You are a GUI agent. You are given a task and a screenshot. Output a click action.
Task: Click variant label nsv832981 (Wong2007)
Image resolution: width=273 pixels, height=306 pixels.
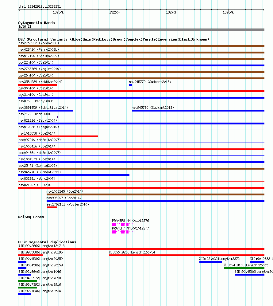pos(37,178)
